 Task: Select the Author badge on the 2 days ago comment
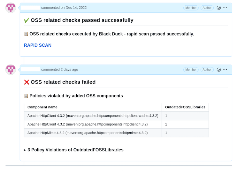[x=207, y=70]
